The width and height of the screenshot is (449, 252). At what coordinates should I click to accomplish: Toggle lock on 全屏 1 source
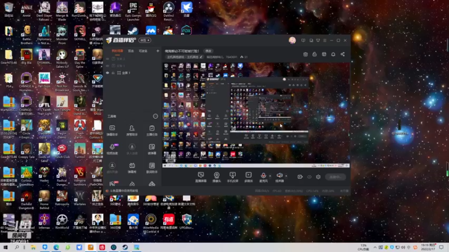tap(113, 73)
